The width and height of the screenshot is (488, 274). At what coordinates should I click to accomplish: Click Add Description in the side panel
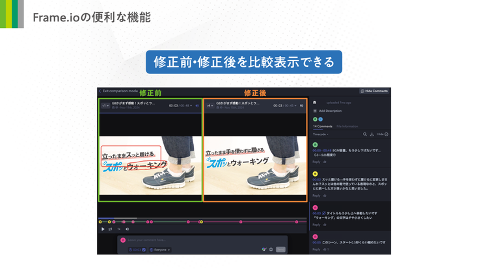pos(330,111)
